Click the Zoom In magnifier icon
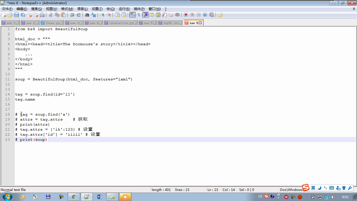This screenshot has width=357, height=201. coord(102,15)
